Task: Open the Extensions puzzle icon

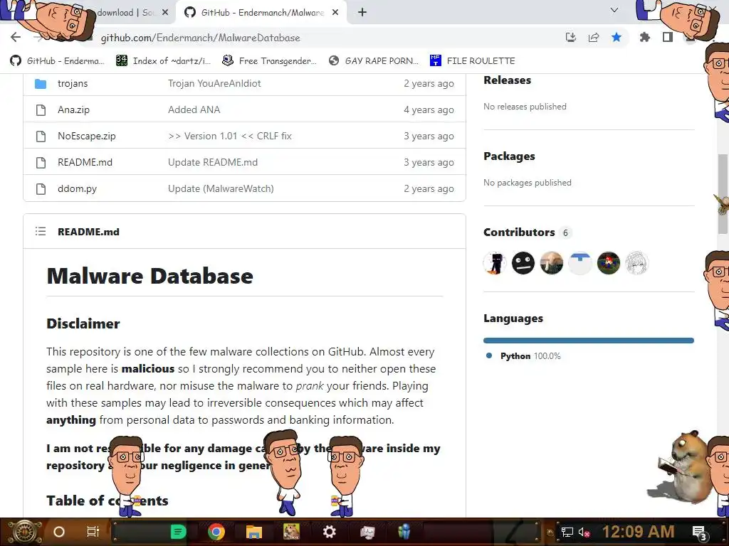Action: click(x=644, y=37)
